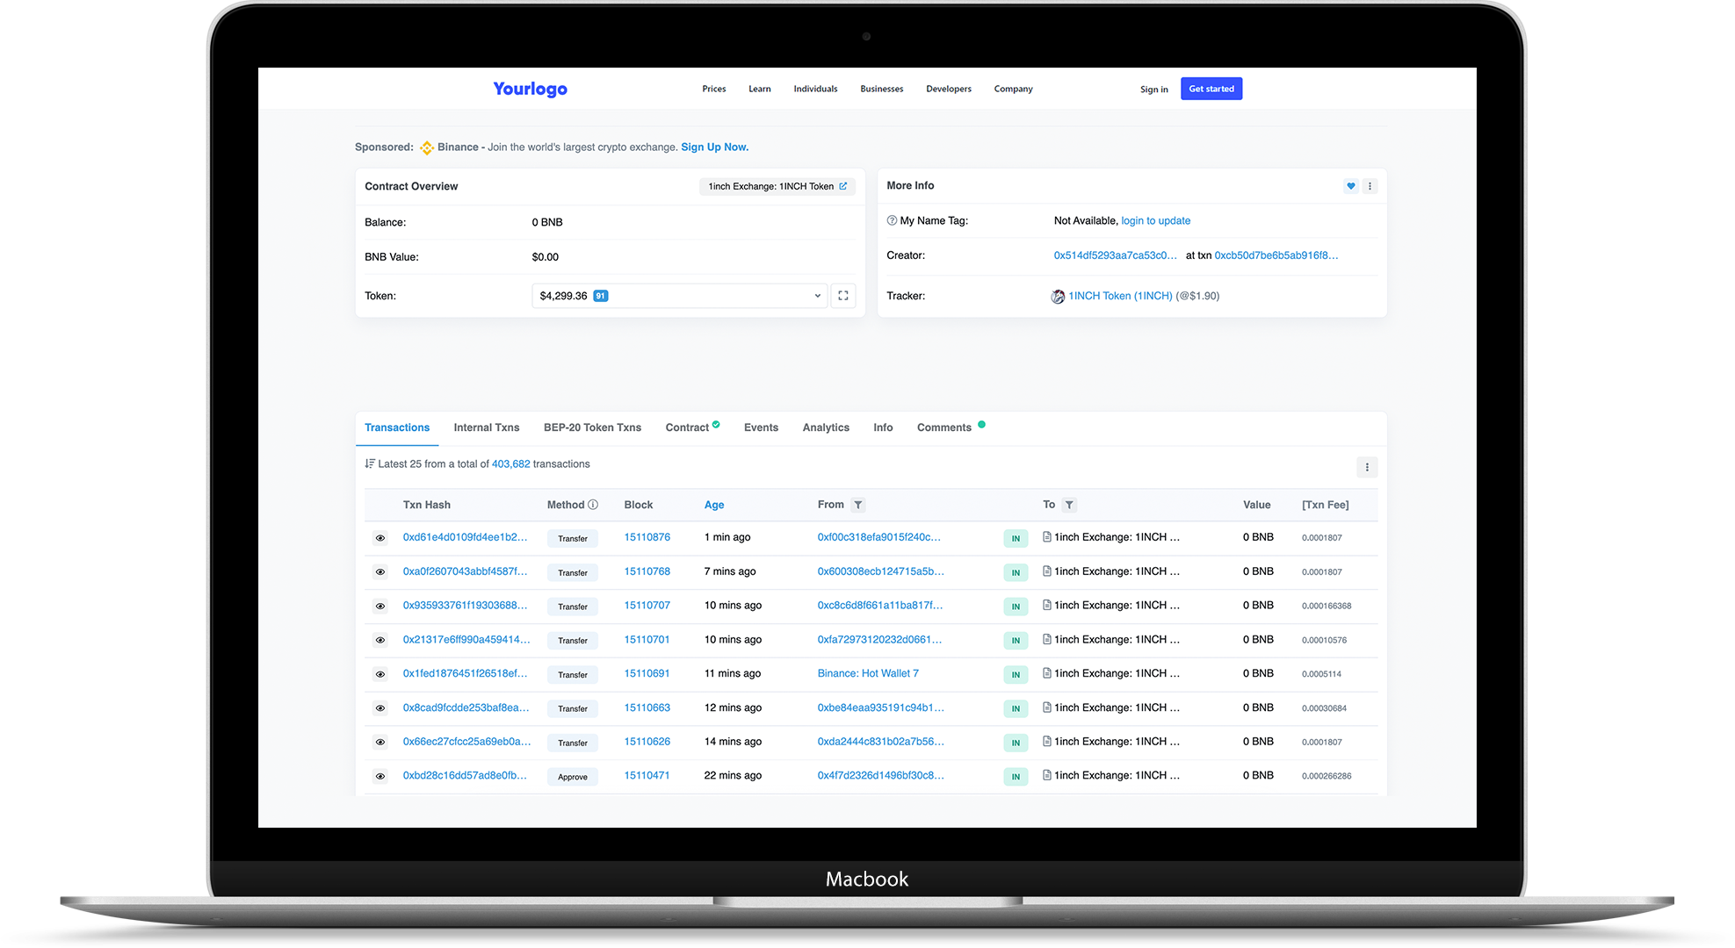Viewport: 1735px width, 948px height.
Task: Open block 15110876 link
Action: (647, 537)
